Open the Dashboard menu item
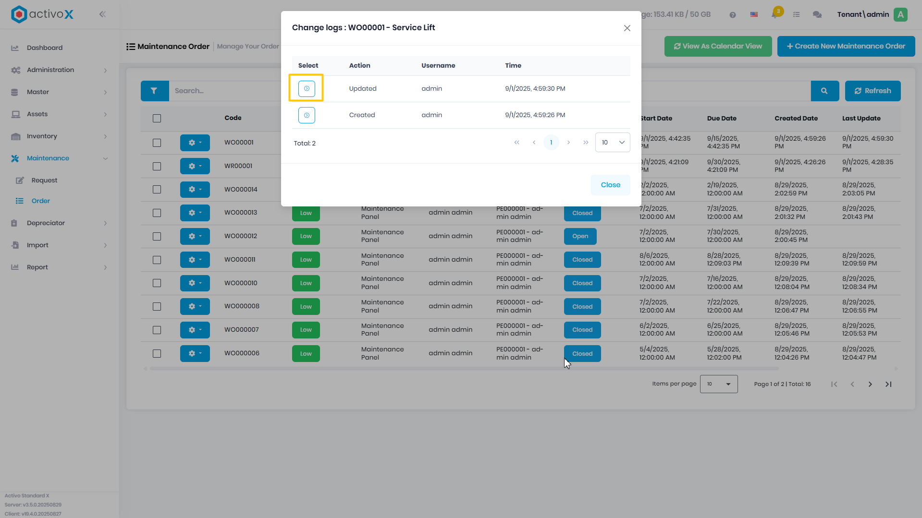 45,48
